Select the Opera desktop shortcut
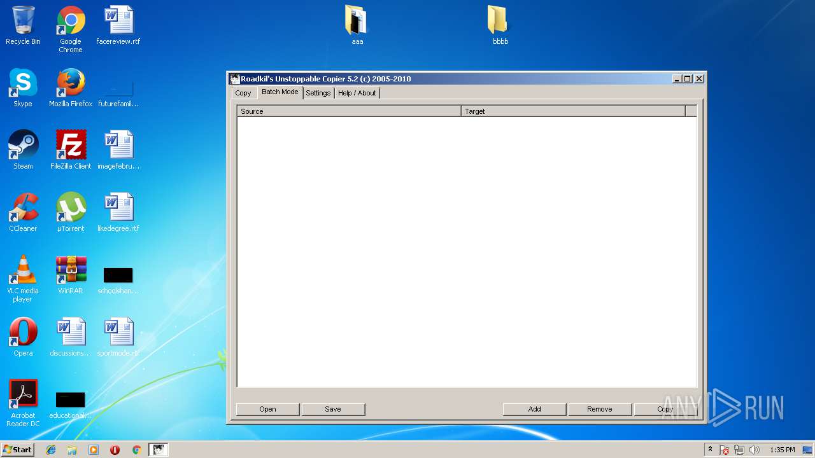815x458 pixels. (x=23, y=337)
